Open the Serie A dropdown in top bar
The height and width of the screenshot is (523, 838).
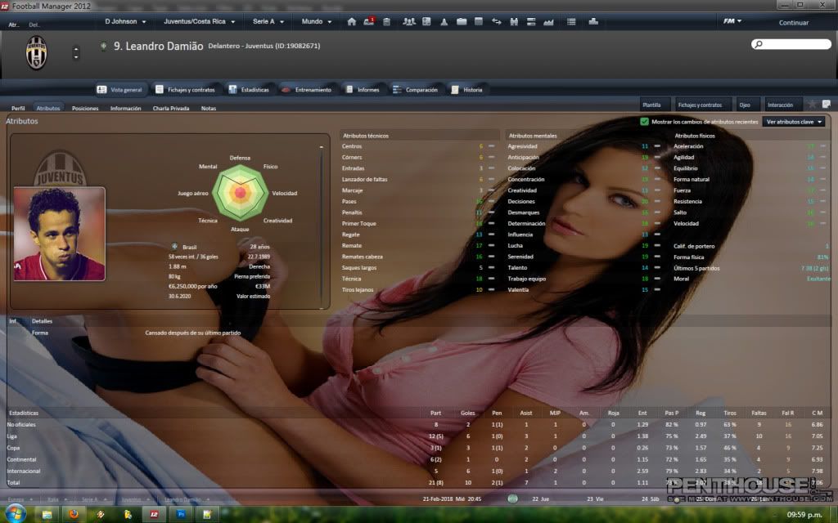pyautogui.click(x=268, y=22)
